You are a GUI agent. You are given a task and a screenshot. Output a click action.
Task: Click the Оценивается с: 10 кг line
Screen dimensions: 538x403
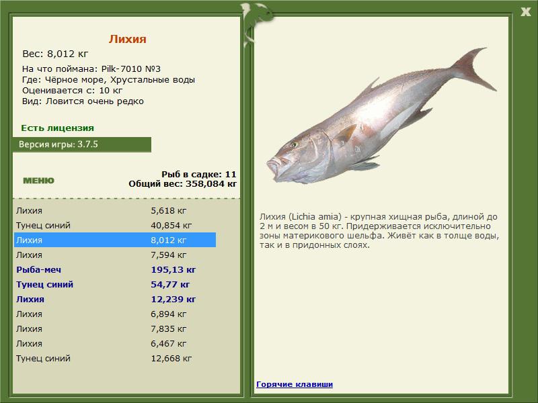point(72,91)
